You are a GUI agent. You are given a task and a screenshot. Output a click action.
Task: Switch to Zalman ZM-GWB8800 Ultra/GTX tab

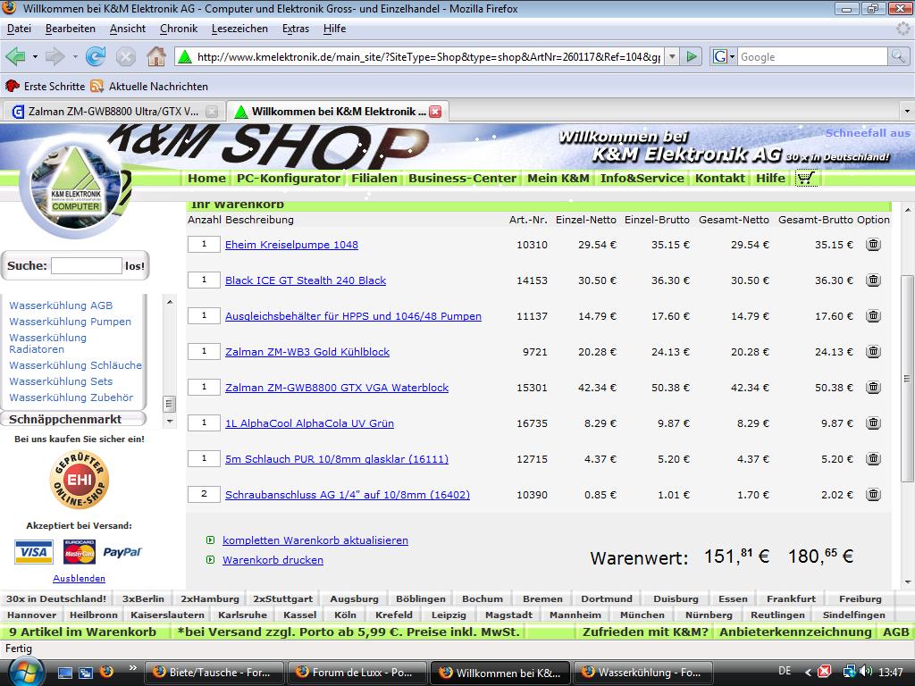pyautogui.click(x=113, y=112)
